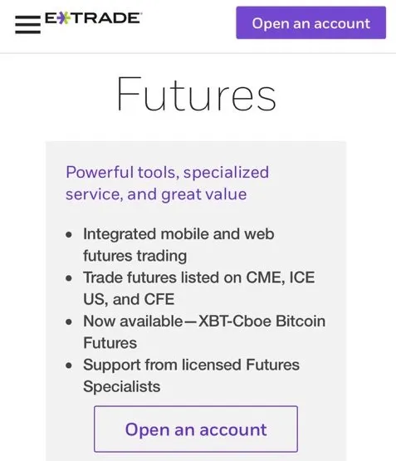Click the 'Powerful tools, specialized' headline line

[168, 173]
